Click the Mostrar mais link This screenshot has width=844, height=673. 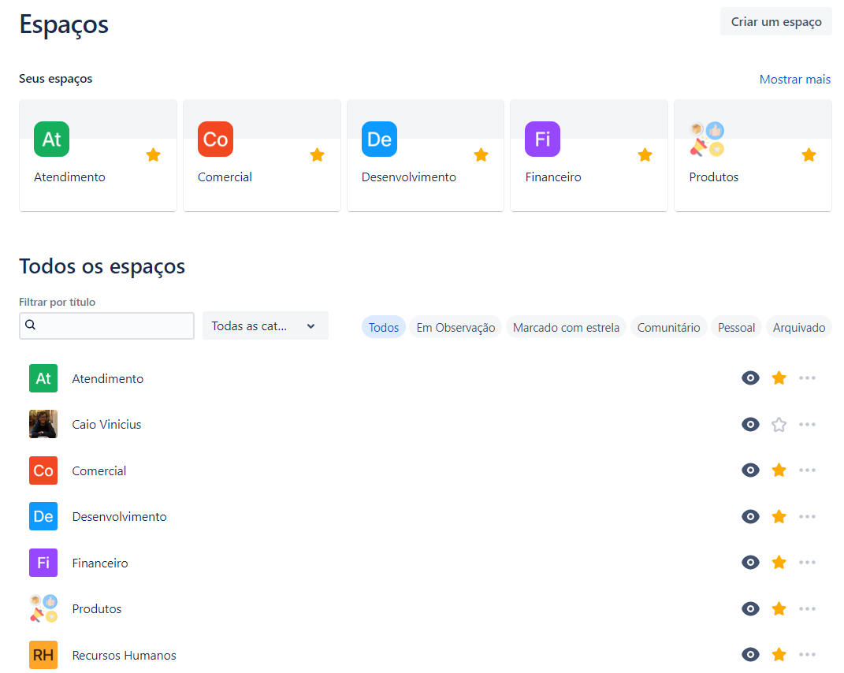[x=795, y=79]
